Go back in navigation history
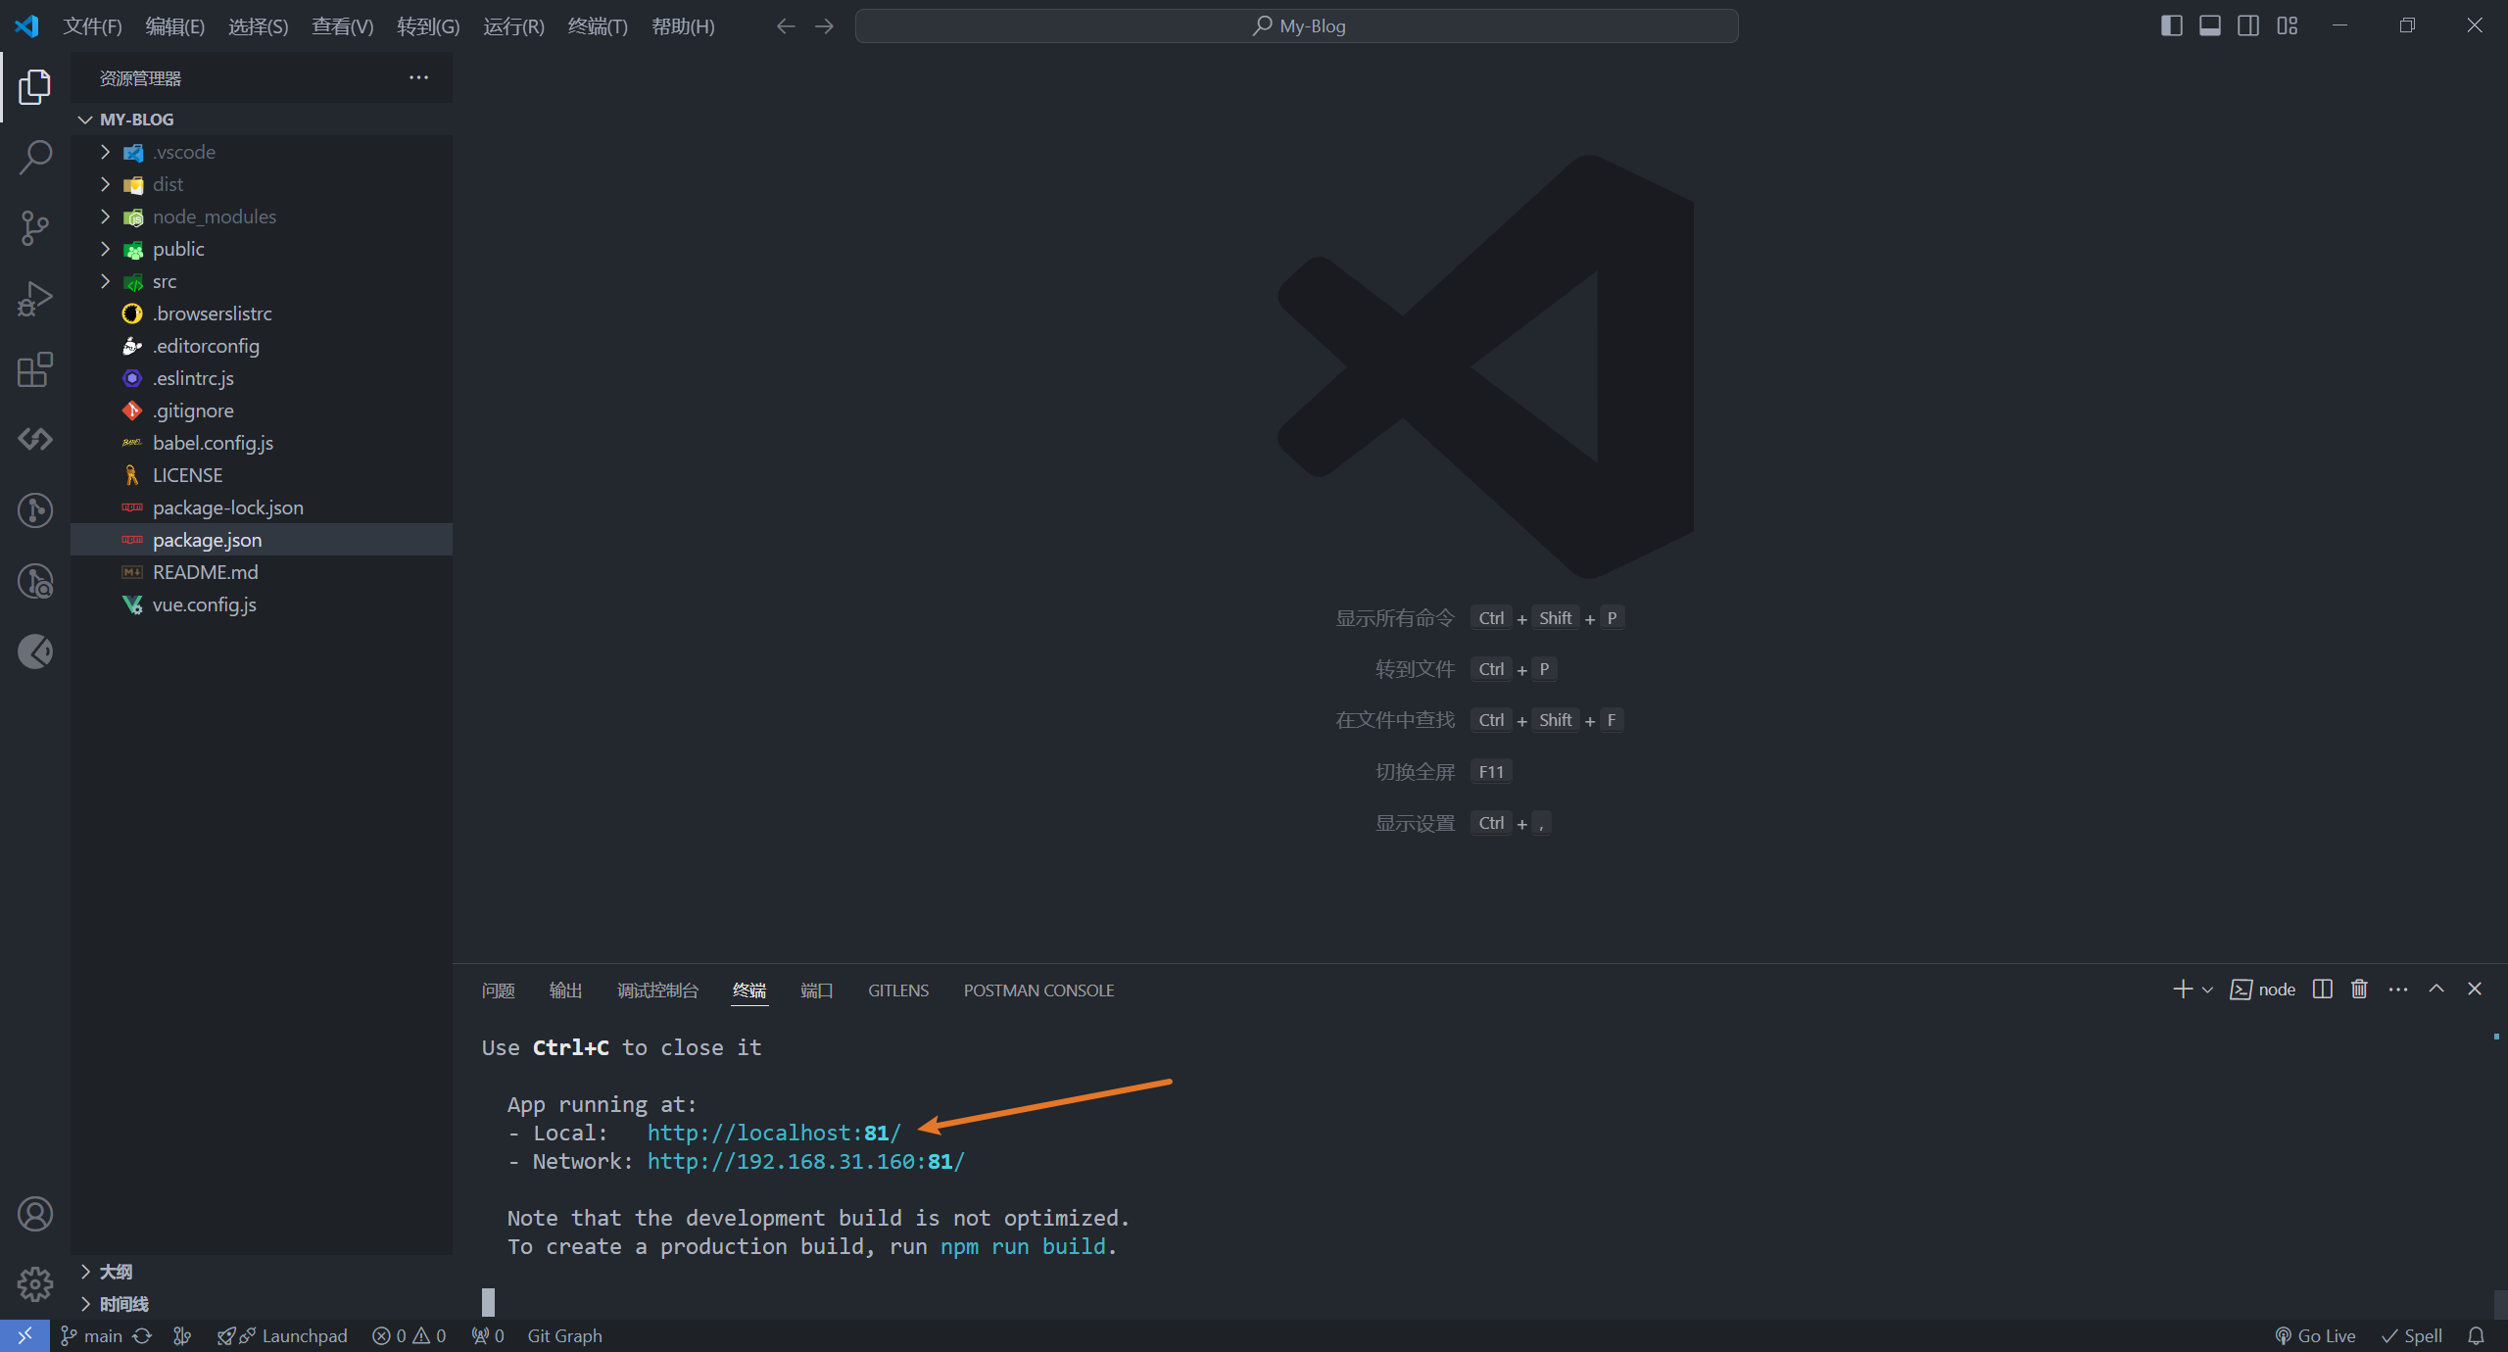The image size is (2508, 1352). (786, 26)
